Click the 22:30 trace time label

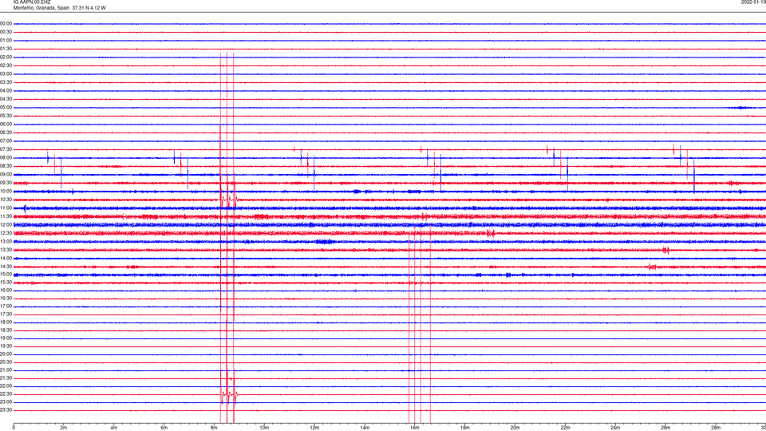(x=6, y=393)
